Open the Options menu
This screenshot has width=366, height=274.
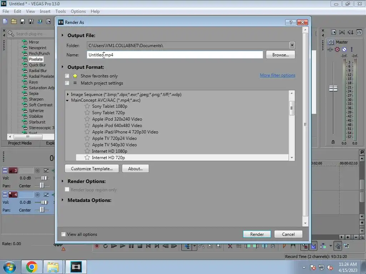click(78, 11)
